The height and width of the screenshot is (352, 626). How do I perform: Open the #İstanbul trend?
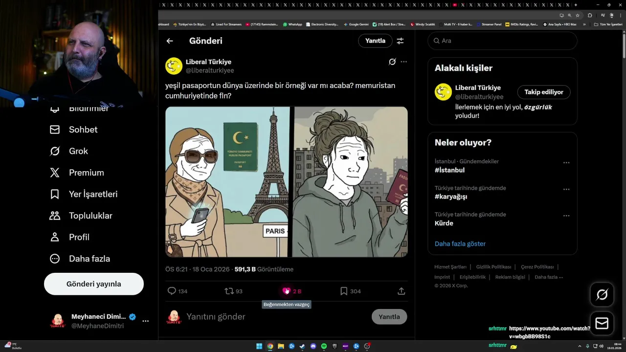(449, 170)
